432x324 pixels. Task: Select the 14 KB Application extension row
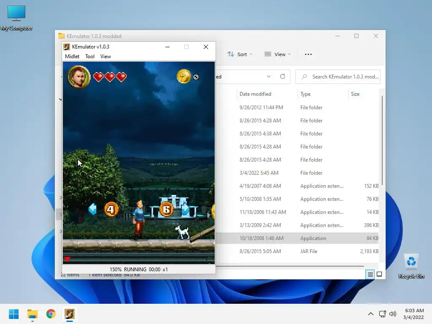pos(297,212)
